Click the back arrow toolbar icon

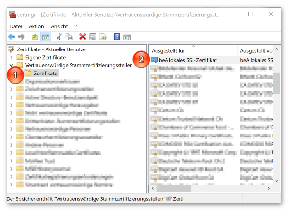click(x=11, y=37)
